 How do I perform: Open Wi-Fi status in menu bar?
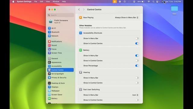pyautogui.click(x=149, y=2)
